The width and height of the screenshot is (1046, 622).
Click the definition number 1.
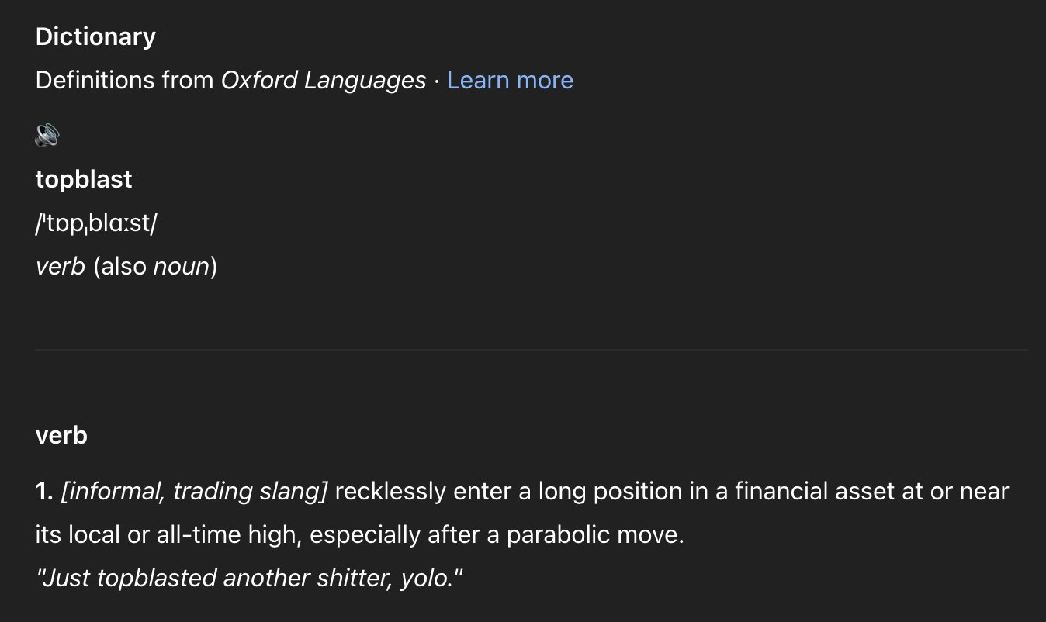tap(44, 491)
